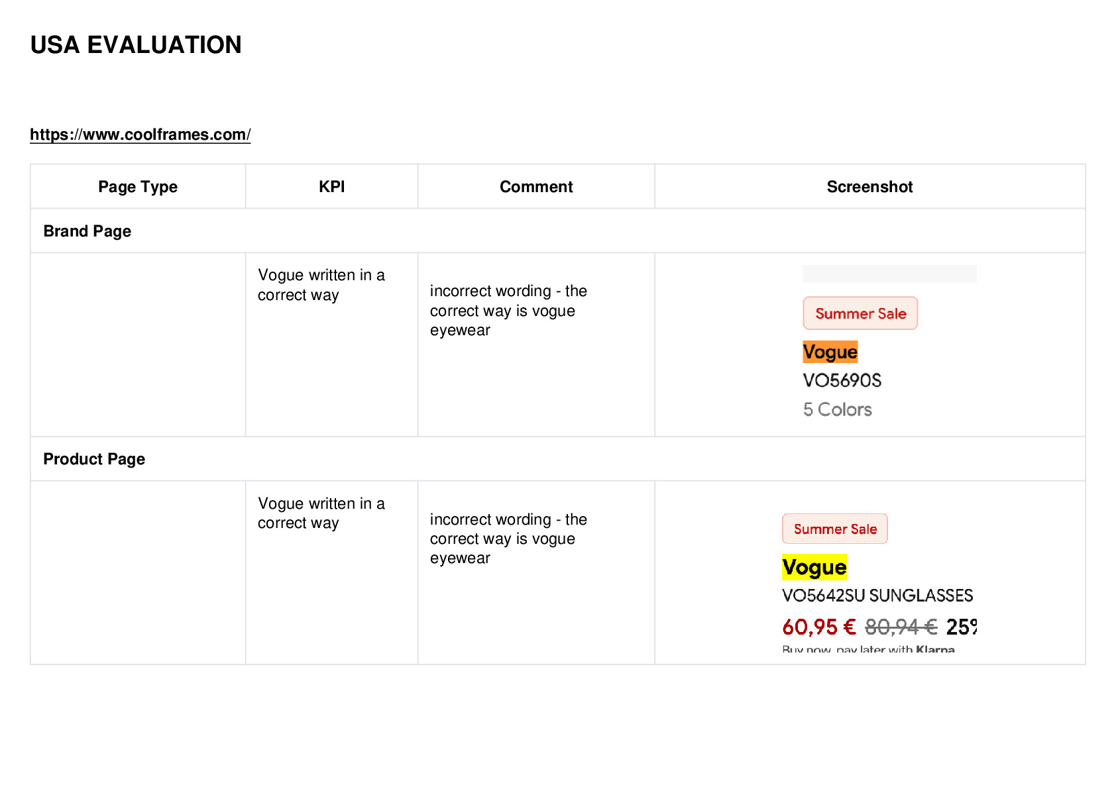Select the Product Page section row
The width and height of the screenshot is (1116, 789).
557,458
